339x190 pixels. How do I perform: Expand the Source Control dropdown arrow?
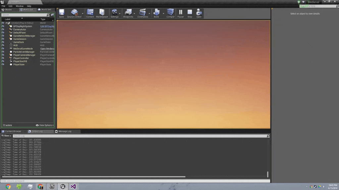(x=83, y=14)
